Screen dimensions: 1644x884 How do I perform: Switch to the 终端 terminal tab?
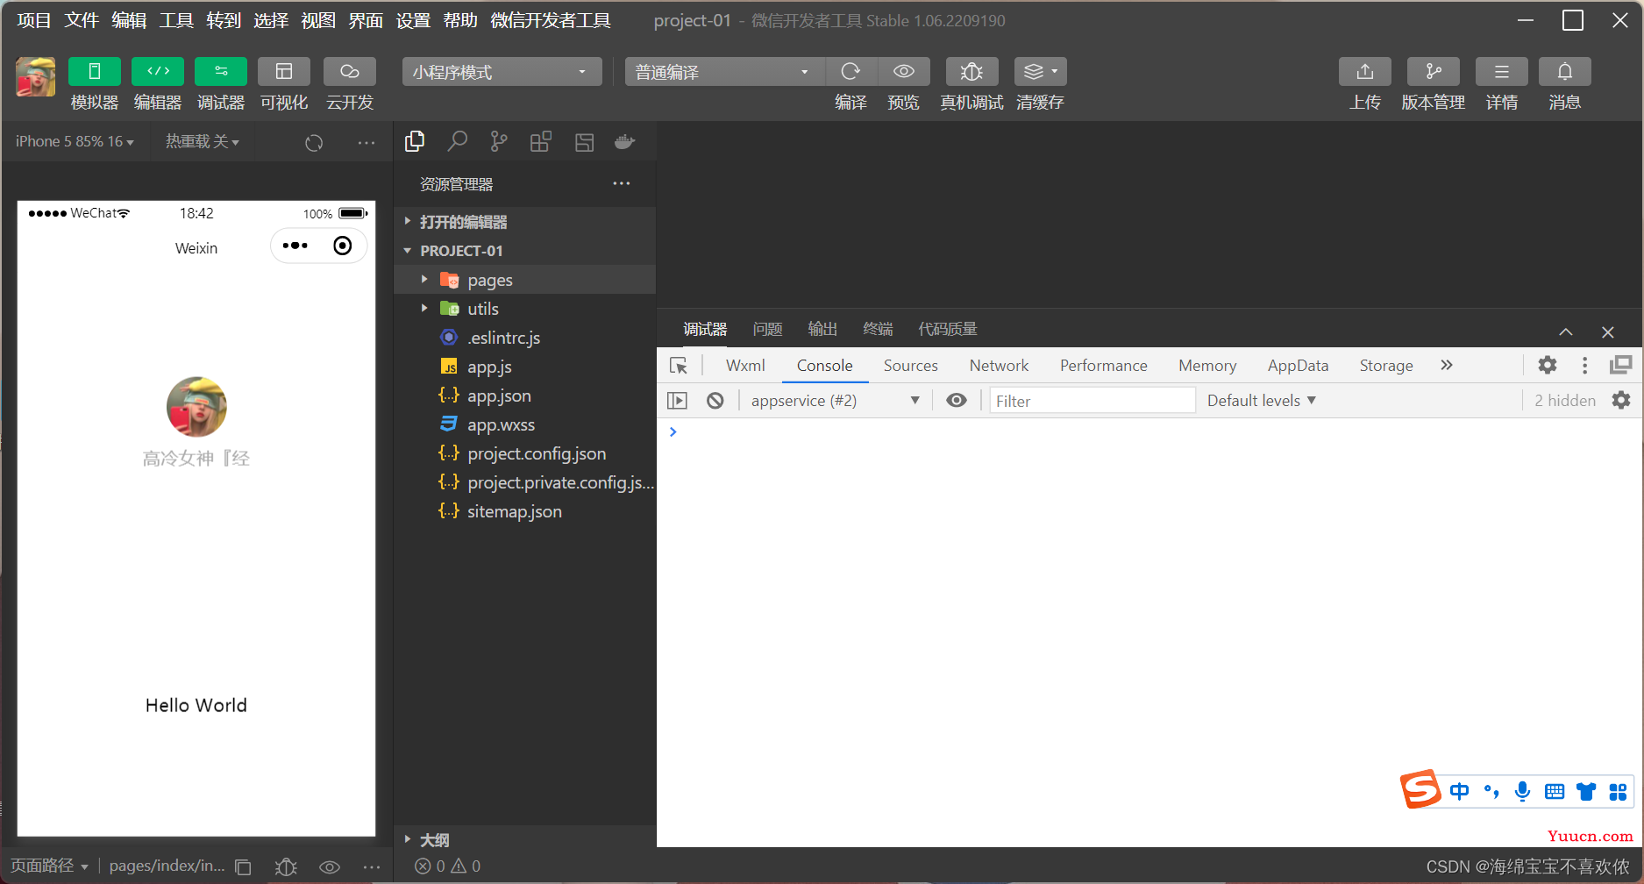click(x=878, y=329)
